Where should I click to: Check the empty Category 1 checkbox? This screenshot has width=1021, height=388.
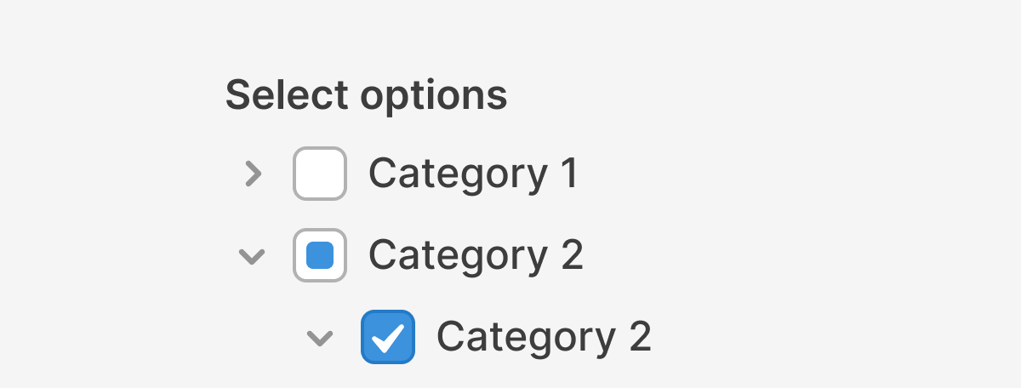pos(320,174)
